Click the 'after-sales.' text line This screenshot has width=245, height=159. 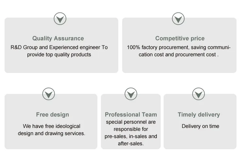point(131,144)
